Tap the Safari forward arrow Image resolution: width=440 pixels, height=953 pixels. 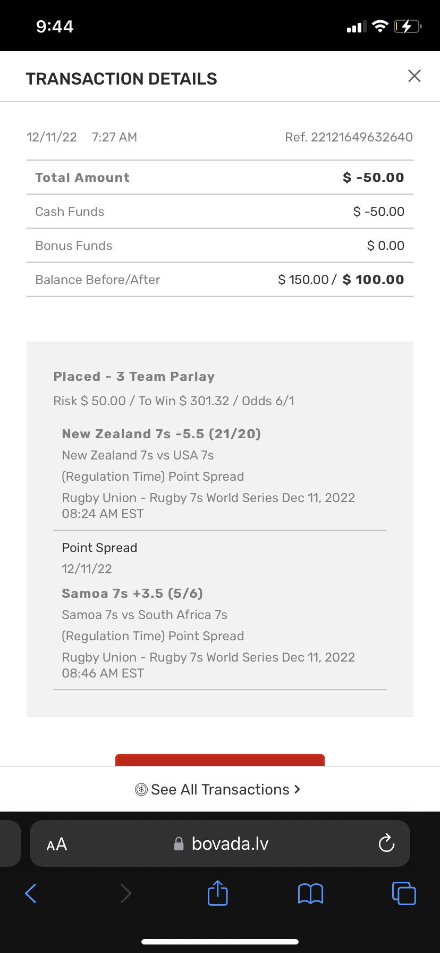pyautogui.click(x=125, y=893)
